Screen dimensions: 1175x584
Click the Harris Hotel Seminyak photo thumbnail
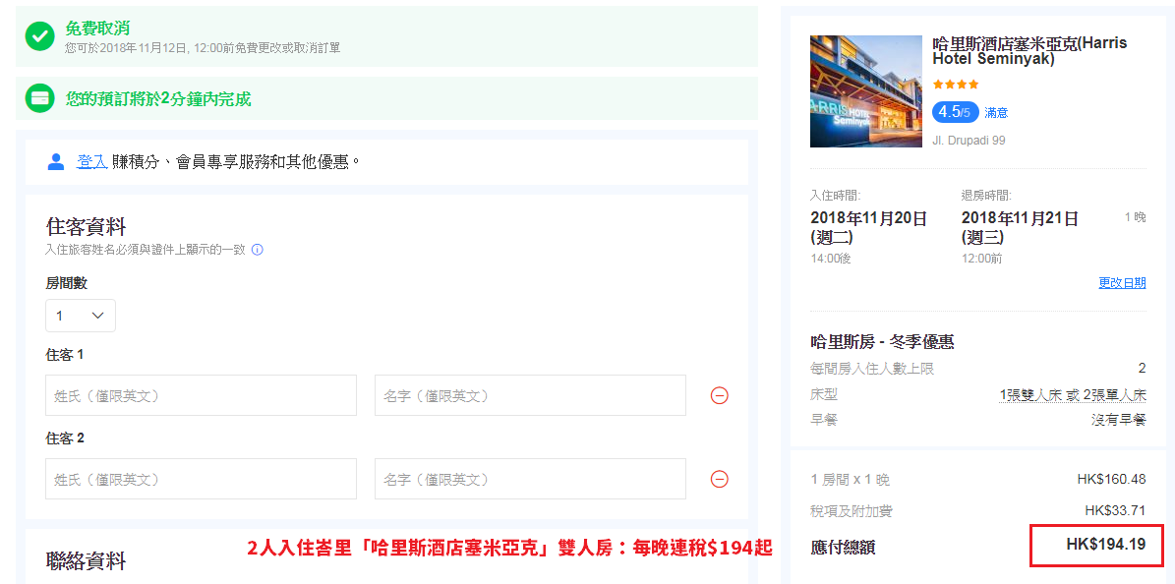coord(866,91)
